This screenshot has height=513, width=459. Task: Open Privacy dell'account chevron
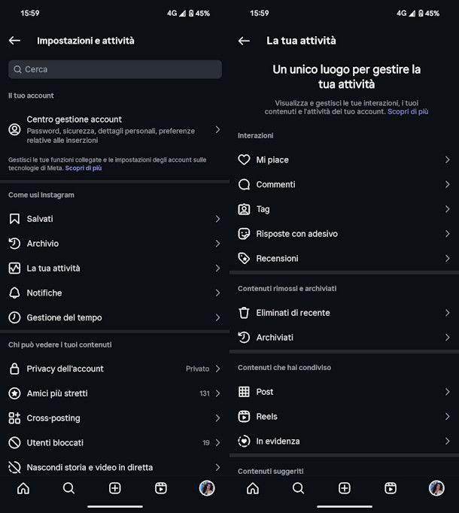coord(217,369)
